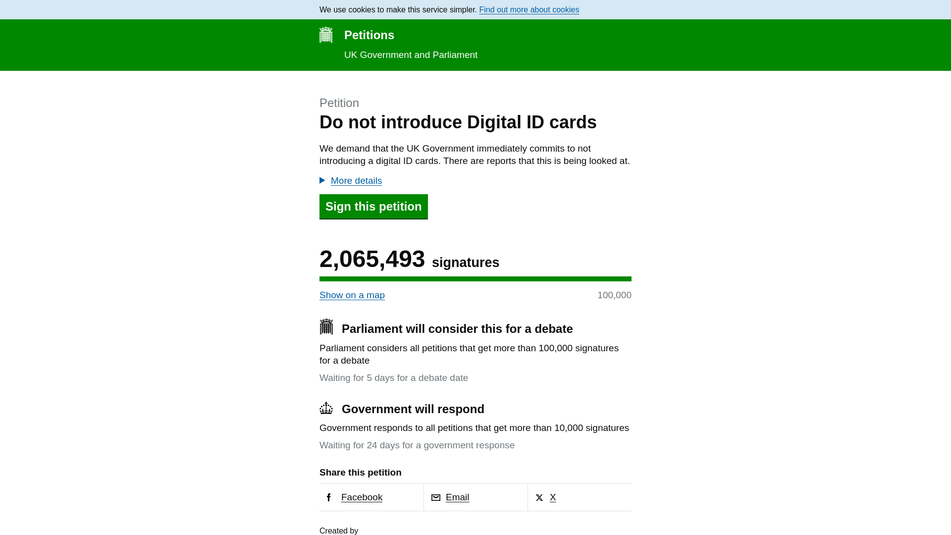Click the Parliament portcullis logo in the header
Screen dimensions: 951x535
[x=326, y=35]
